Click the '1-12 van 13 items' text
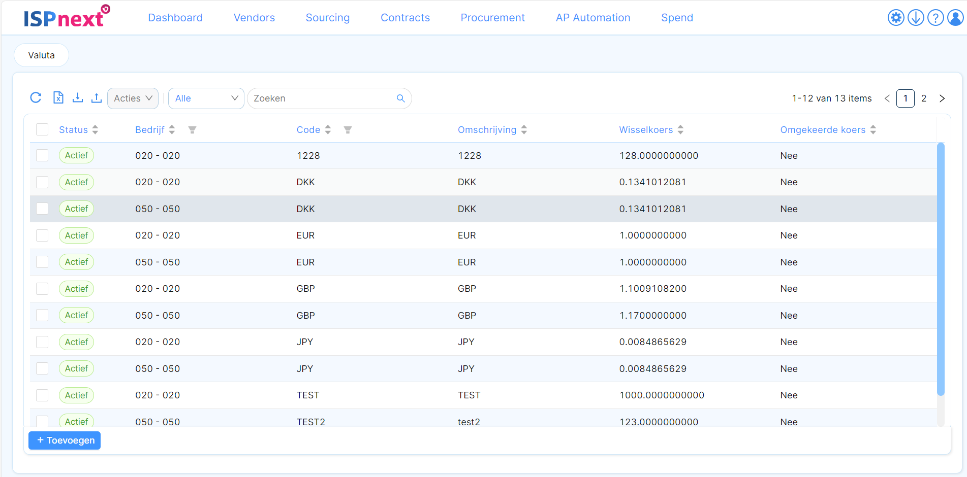This screenshot has height=477, width=967. point(832,98)
